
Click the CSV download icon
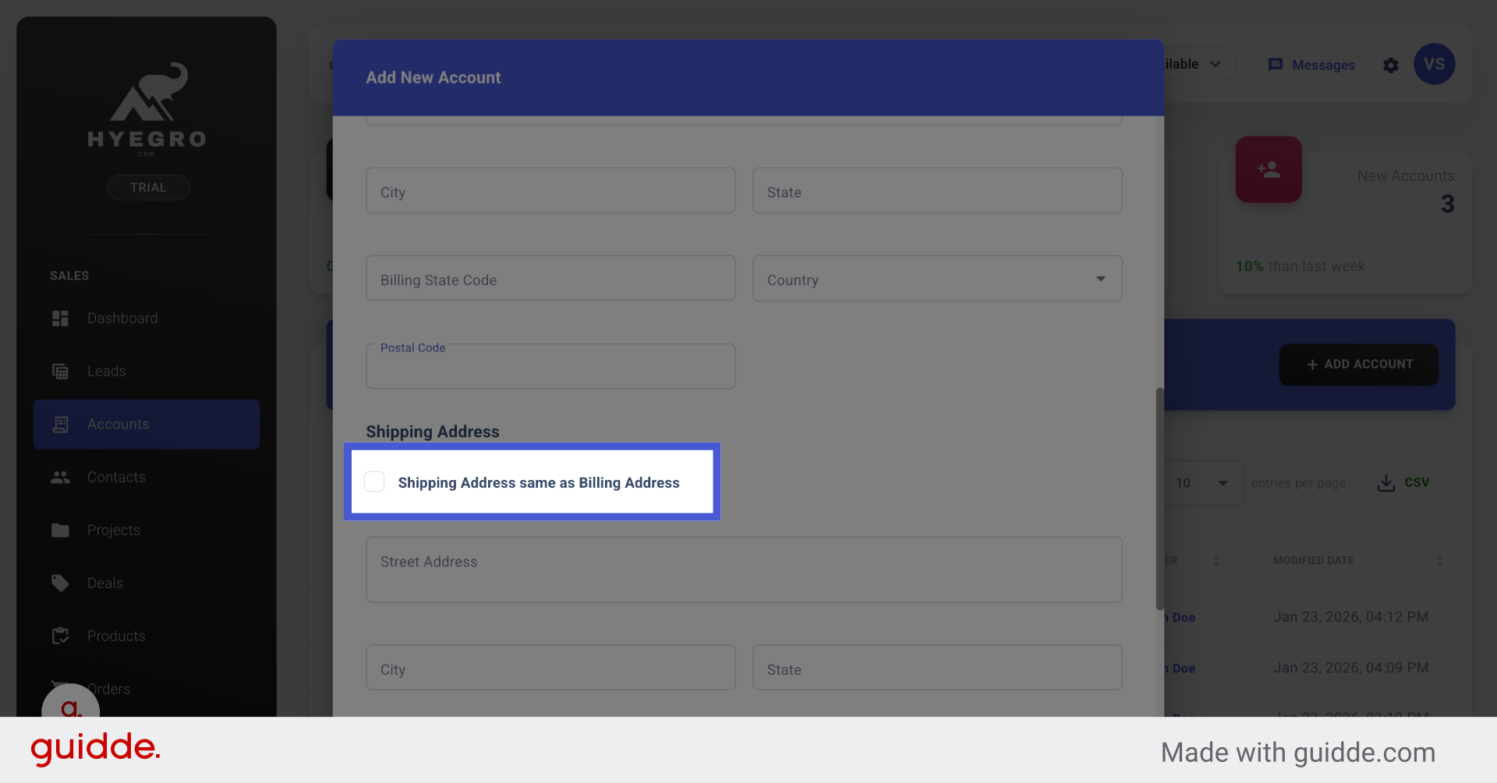coord(1386,483)
